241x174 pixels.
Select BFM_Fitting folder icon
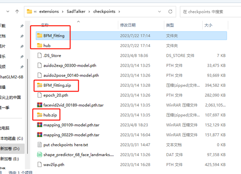pyautogui.click(x=40, y=36)
